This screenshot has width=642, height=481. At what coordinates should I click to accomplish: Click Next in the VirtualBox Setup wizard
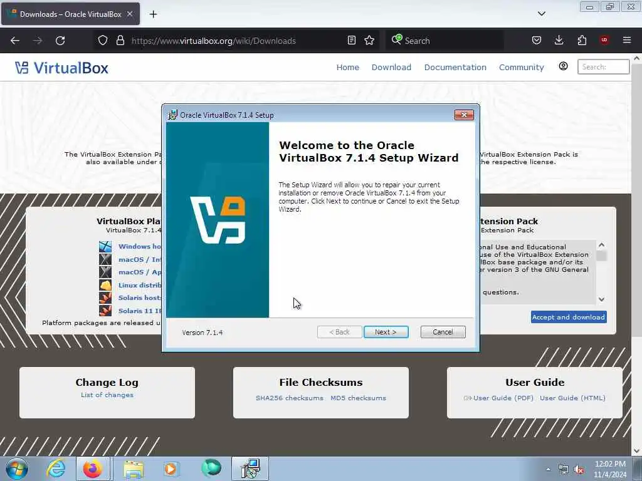[386, 332]
